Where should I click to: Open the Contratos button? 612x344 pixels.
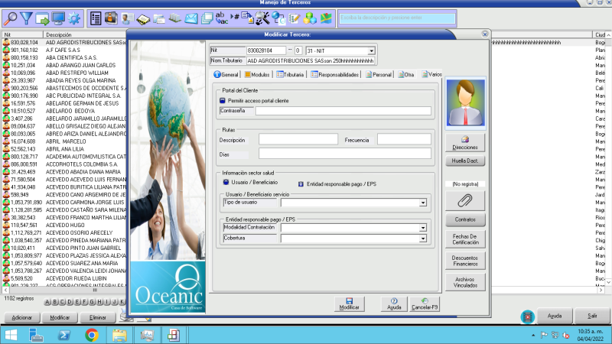(x=465, y=219)
